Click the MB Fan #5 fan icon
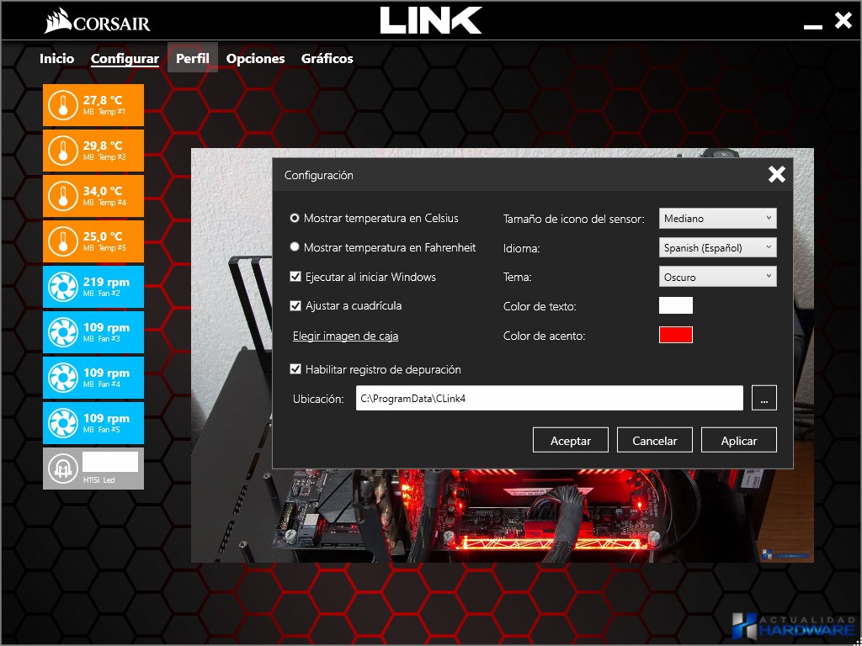Viewport: 862px width, 646px height. tap(61, 423)
